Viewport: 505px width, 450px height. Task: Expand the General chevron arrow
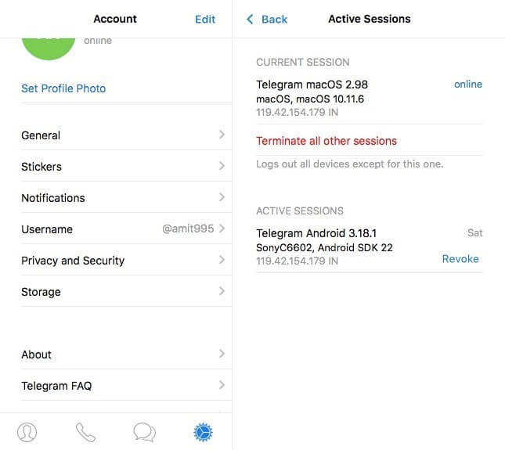pos(222,135)
